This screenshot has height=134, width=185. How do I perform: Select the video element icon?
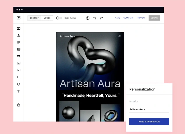pos(19,70)
